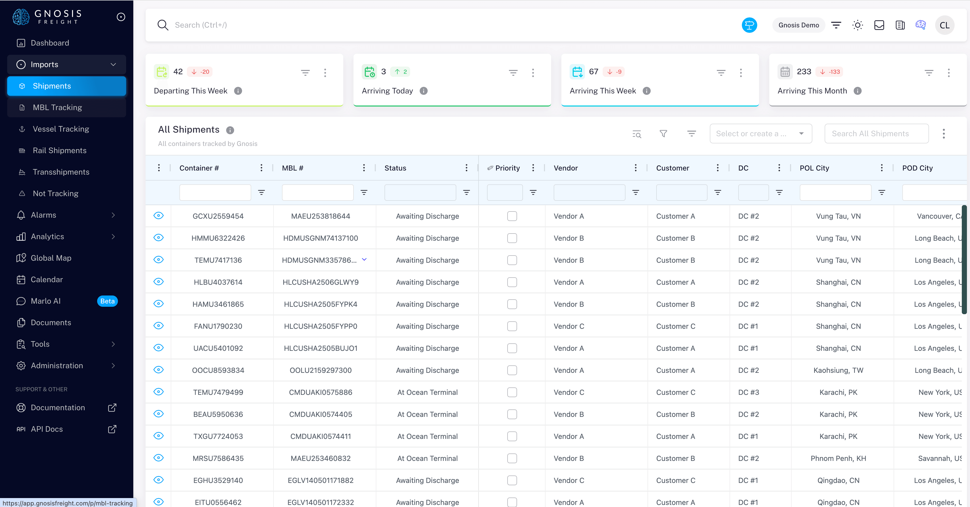
Task: Focus the Search All Shipments field
Action: (876, 133)
